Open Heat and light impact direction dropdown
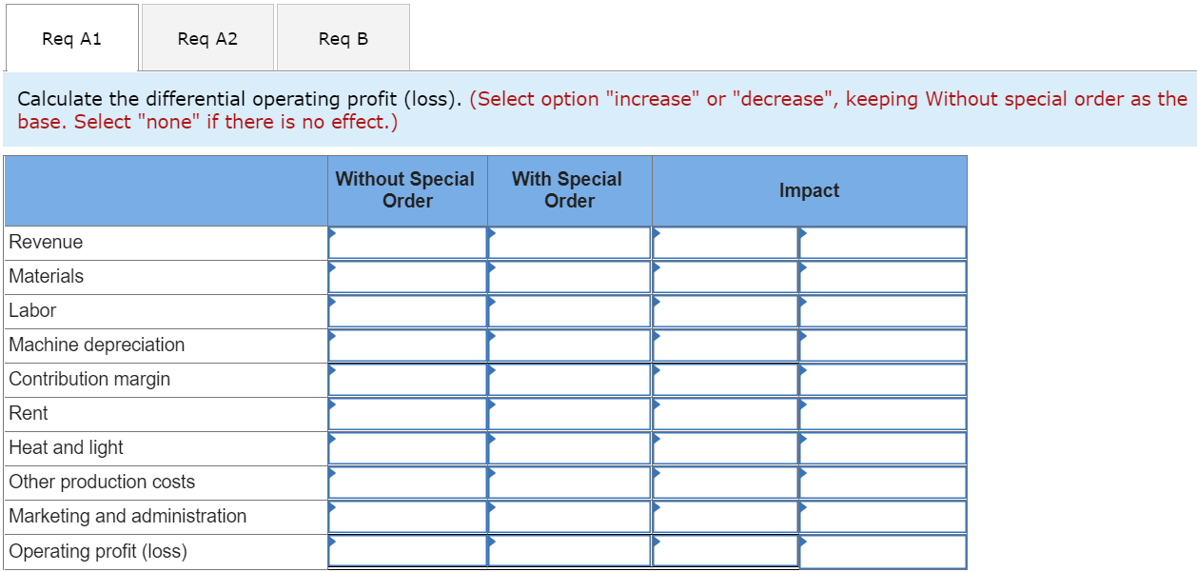Image resolution: width=1197 pixels, height=572 pixels. pos(883,448)
